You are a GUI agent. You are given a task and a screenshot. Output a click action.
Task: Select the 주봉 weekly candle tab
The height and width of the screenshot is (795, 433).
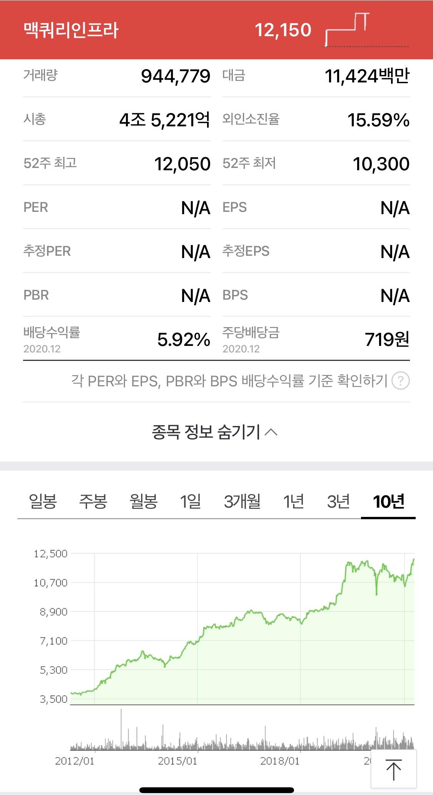pos(93,501)
